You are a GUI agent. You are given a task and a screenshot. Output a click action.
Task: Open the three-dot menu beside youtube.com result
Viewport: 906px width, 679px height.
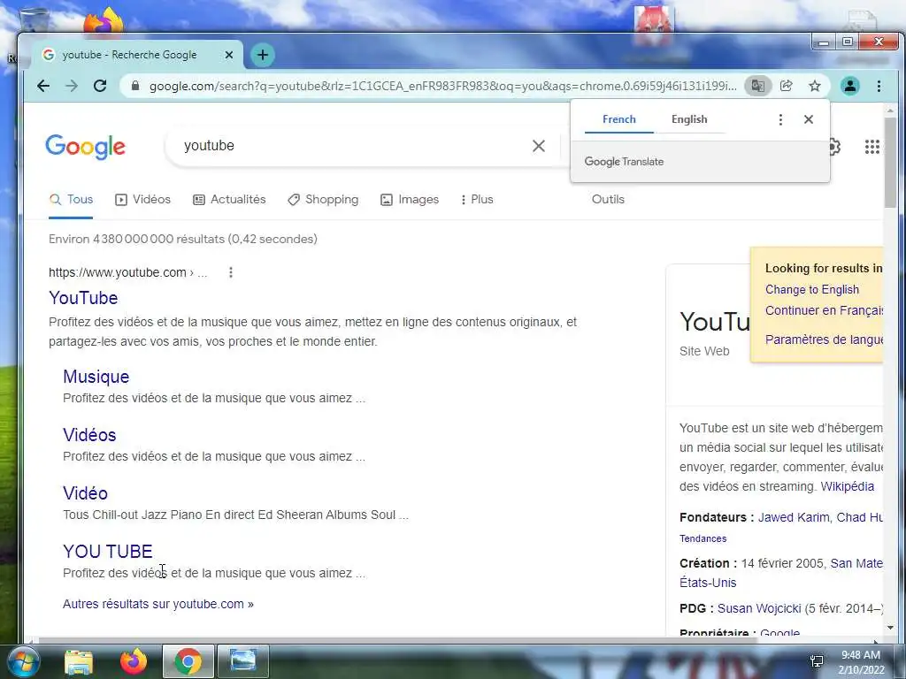231,272
